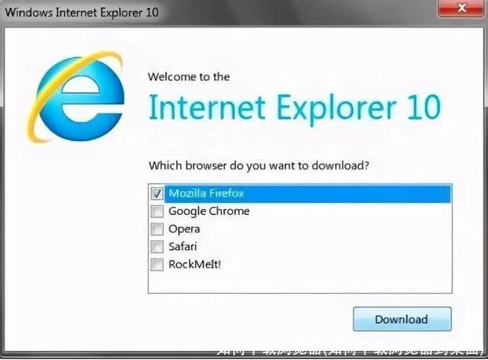This screenshot has height=360, width=488.
Task: Click the Internet Explorer logo icon
Action: [76, 97]
